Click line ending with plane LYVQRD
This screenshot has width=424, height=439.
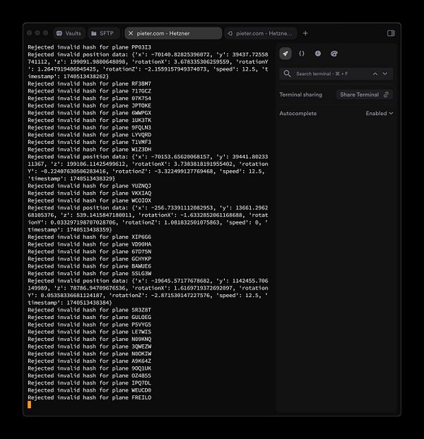click(x=90, y=135)
